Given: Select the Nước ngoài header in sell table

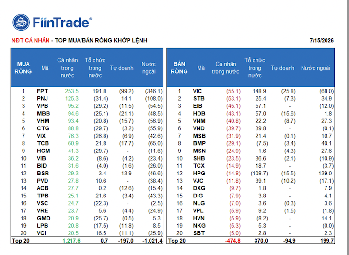Looking at the screenshot, I should point(315,68).
